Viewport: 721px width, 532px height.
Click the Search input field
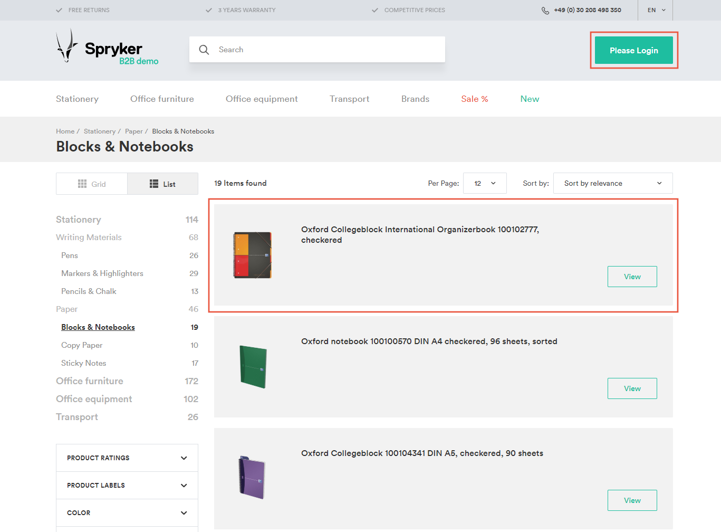click(x=317, y=50)
